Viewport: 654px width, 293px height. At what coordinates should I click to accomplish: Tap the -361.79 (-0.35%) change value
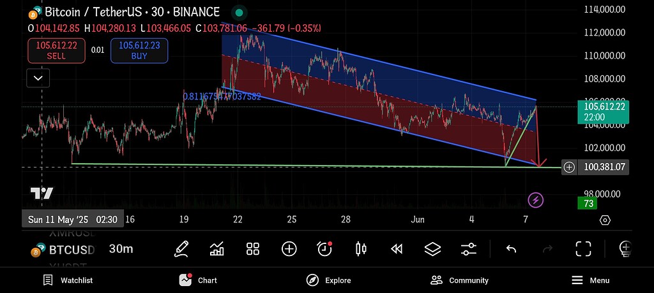[286, 28]
